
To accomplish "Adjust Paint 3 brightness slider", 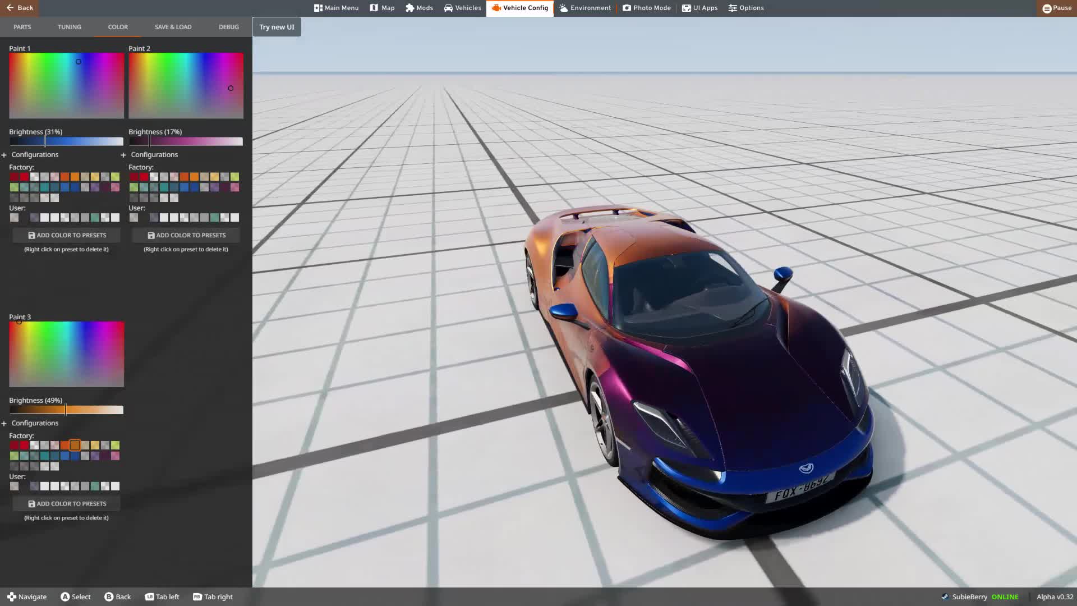I will point(66,410).
